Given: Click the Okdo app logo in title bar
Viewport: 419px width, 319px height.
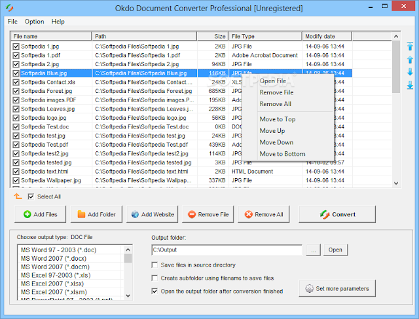Looking at the screenshot, I should [9, 8].
